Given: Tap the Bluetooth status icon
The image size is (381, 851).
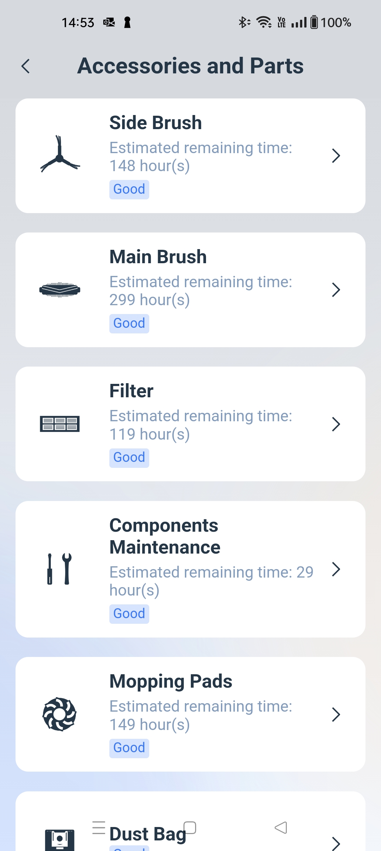Looking at the screenshot, I should pyautogui.click(x=244, y=23).
